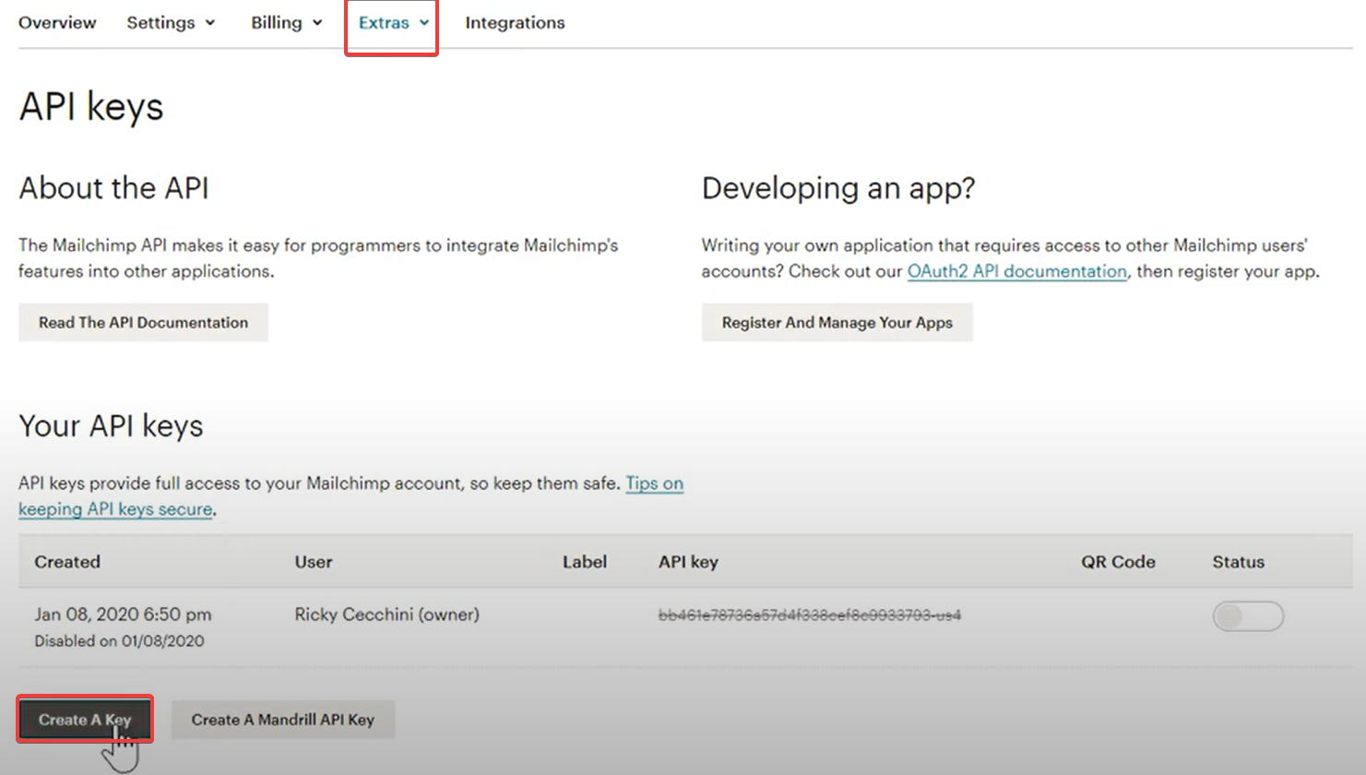Click the Status column header

pyautogui.click(x=1238, y=562)
